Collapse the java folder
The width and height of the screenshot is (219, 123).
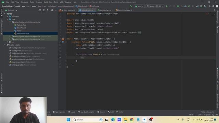[8, 19]
